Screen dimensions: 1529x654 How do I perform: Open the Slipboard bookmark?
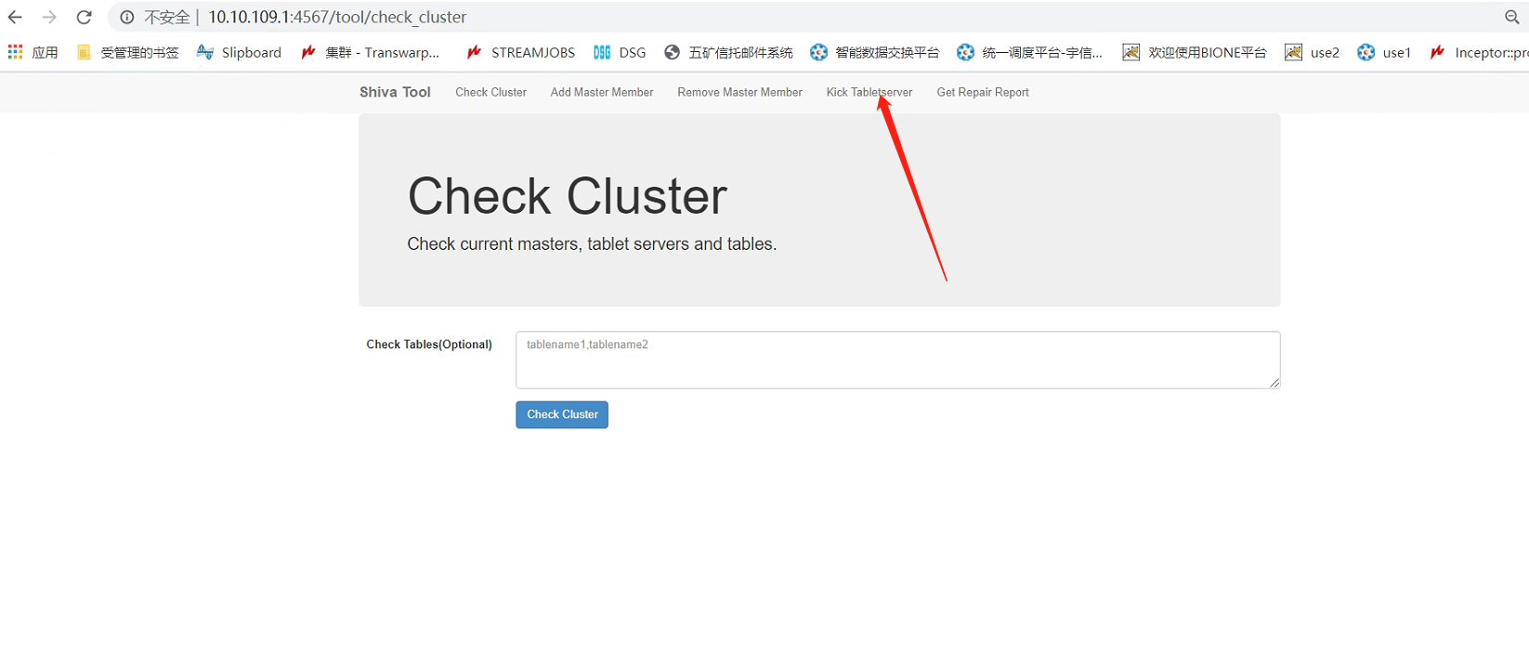[239, 52]
